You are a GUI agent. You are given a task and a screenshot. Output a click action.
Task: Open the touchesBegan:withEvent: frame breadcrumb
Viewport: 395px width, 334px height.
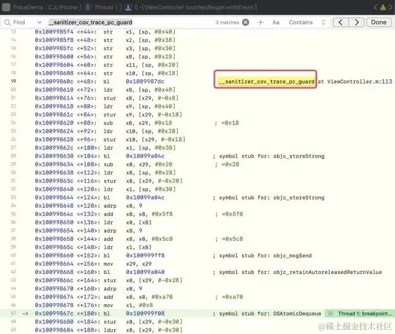(196, 7)
